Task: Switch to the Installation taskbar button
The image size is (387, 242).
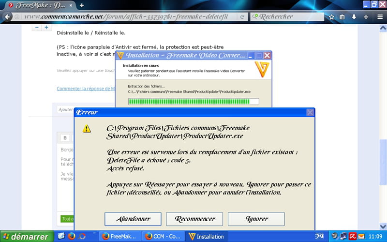Action: [x=207, y=237]
